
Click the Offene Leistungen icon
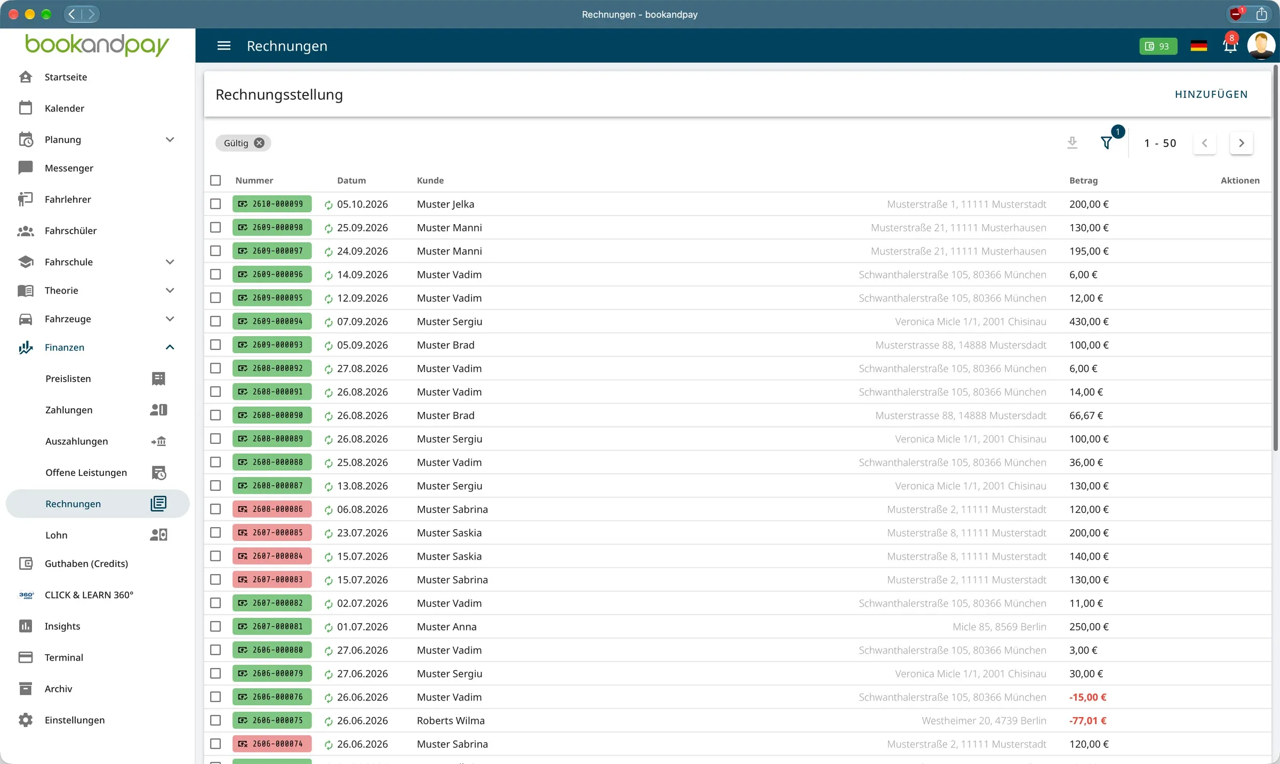tap(158, 473)
